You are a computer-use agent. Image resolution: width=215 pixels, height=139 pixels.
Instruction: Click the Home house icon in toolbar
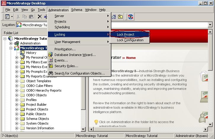(x=114, y=17)
